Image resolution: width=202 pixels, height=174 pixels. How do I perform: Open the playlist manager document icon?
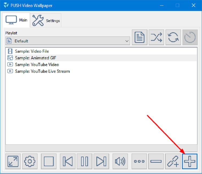coord(139,37)
